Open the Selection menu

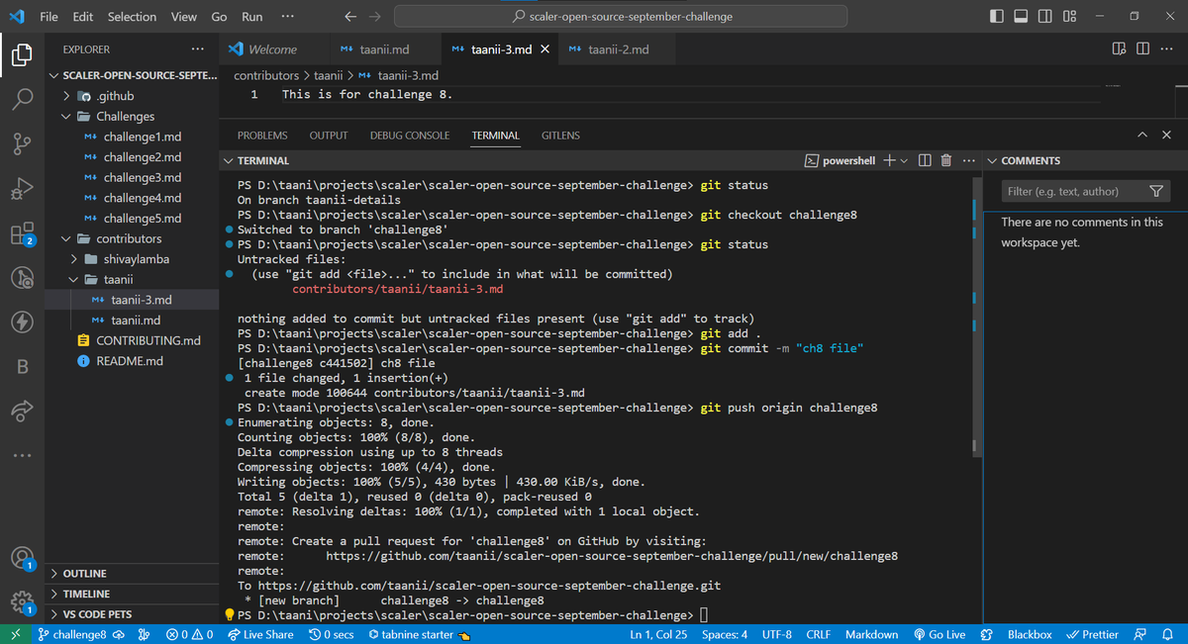click(x=132, y=16)
